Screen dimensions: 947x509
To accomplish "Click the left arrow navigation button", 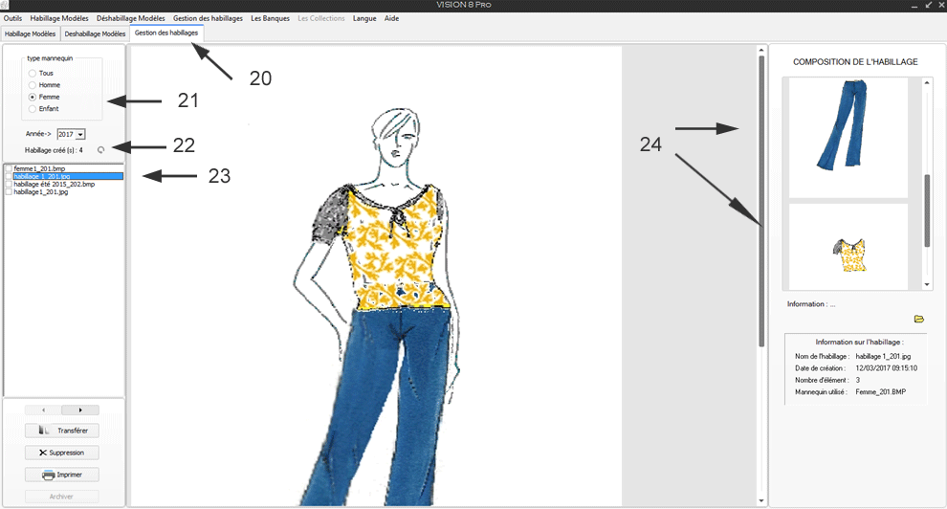I will click(x=43, y=409).
